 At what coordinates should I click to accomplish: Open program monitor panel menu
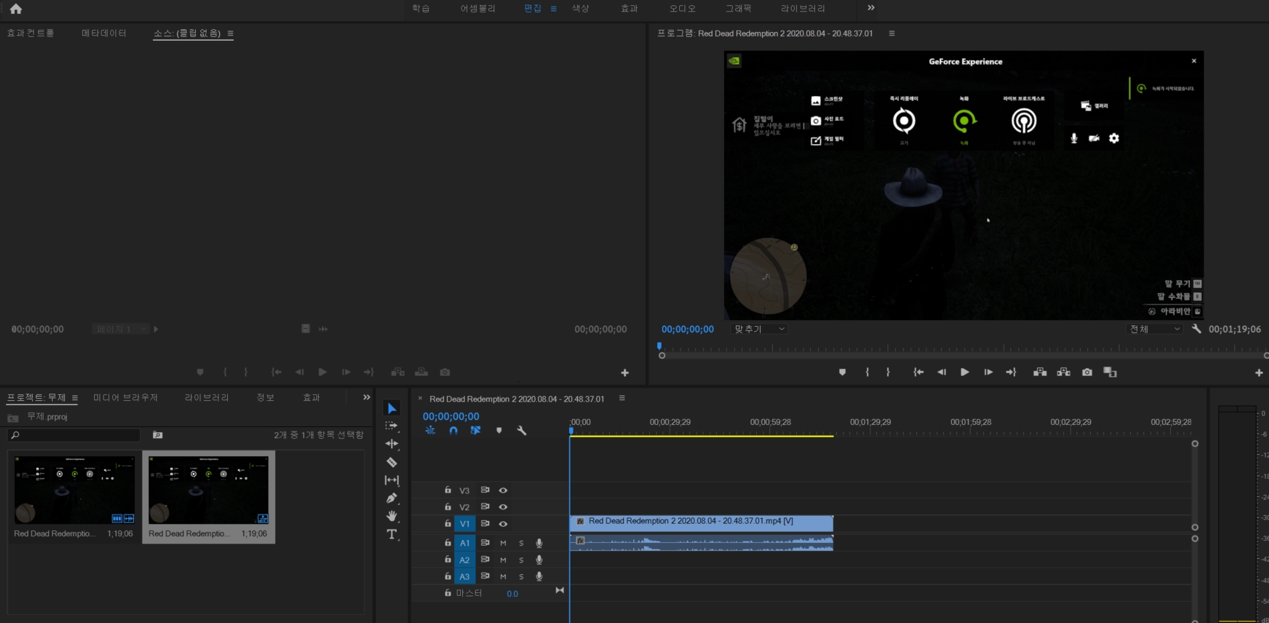(892, 33)
